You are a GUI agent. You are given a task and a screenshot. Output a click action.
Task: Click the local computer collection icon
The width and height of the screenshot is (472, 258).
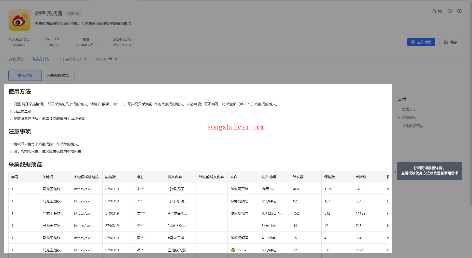pos(48,38)
